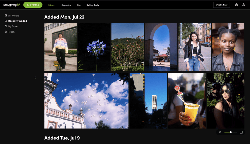Select Recently Added in sidebar
The height and width of the screenshot is (144, 250).
(16, 21)
